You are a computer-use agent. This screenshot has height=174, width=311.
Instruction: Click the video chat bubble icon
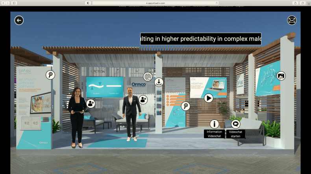[235, 124]
